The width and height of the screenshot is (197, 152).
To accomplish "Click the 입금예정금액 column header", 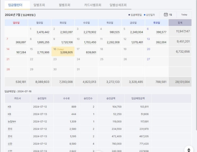I will tap(138, 98).
